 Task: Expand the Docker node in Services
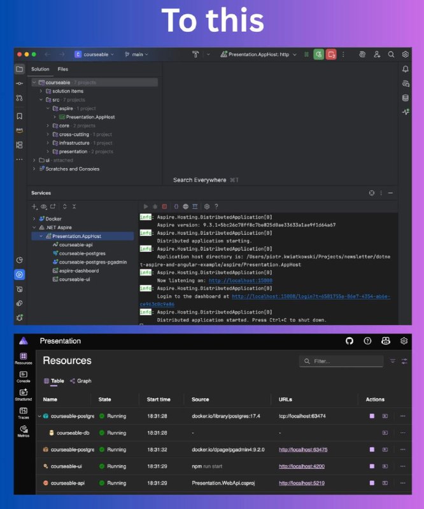click(34, 219)
